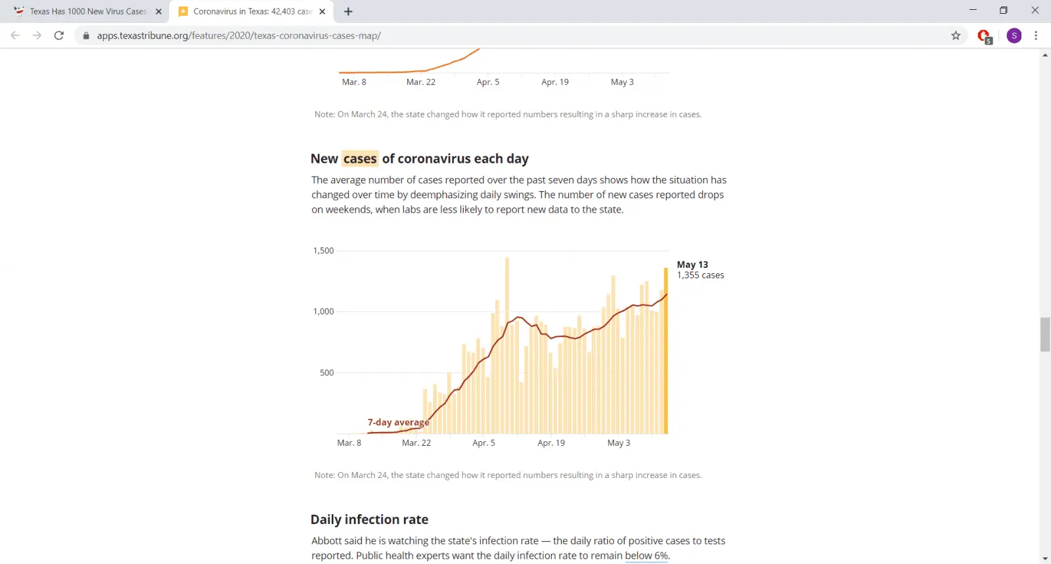This screenshot has height=564, width=1051.
Task: Open the red browser extension icon
Action: tap(983, 36)
